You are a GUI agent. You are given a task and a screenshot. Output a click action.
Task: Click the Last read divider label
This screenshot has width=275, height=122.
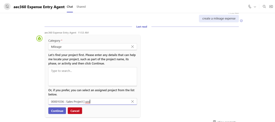(x=142, y=27)
